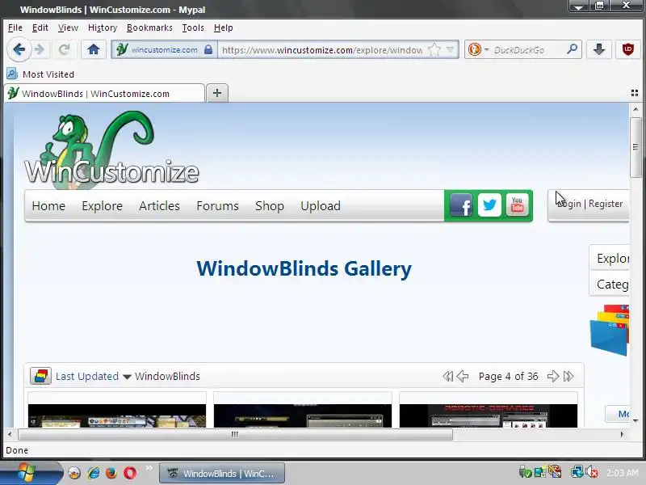Open the Explore navigation link
Image resolution: width=646 pixels, height=485 pixels.
(x=103, y=206)
